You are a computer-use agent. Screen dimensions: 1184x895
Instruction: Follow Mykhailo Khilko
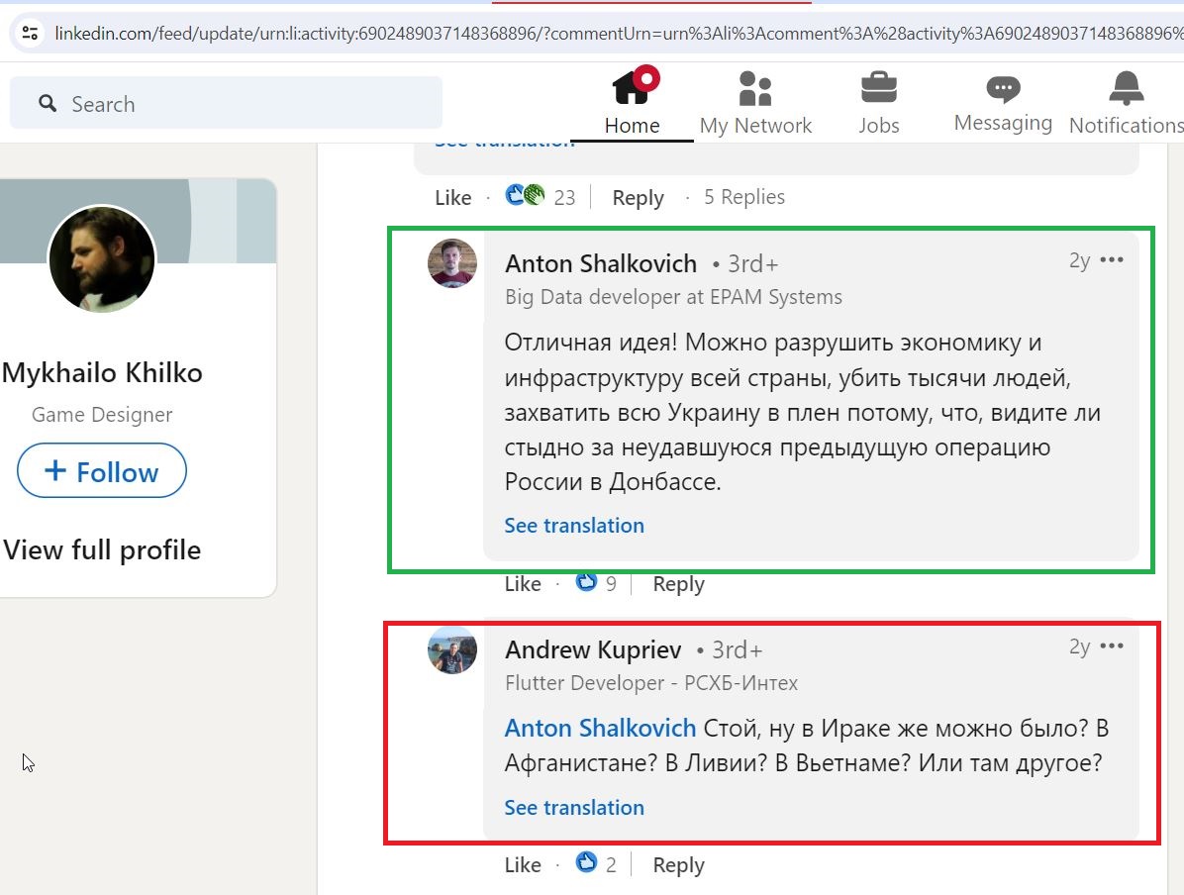101,471
